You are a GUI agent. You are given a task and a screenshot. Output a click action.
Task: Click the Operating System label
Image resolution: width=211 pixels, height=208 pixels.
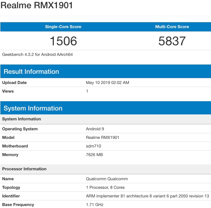(20, 129)
